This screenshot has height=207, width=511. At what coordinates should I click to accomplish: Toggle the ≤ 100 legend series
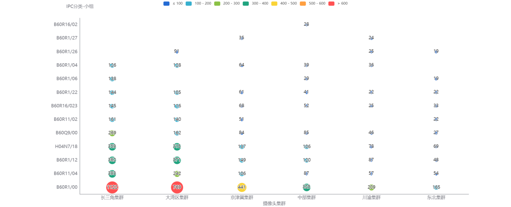click(x=166, y=4)
